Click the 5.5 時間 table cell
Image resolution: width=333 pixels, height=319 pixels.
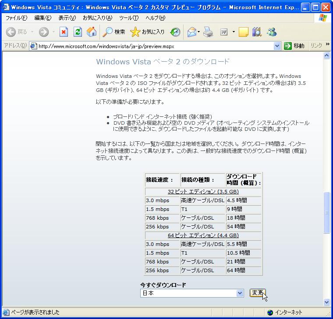(x=244, y=244)
